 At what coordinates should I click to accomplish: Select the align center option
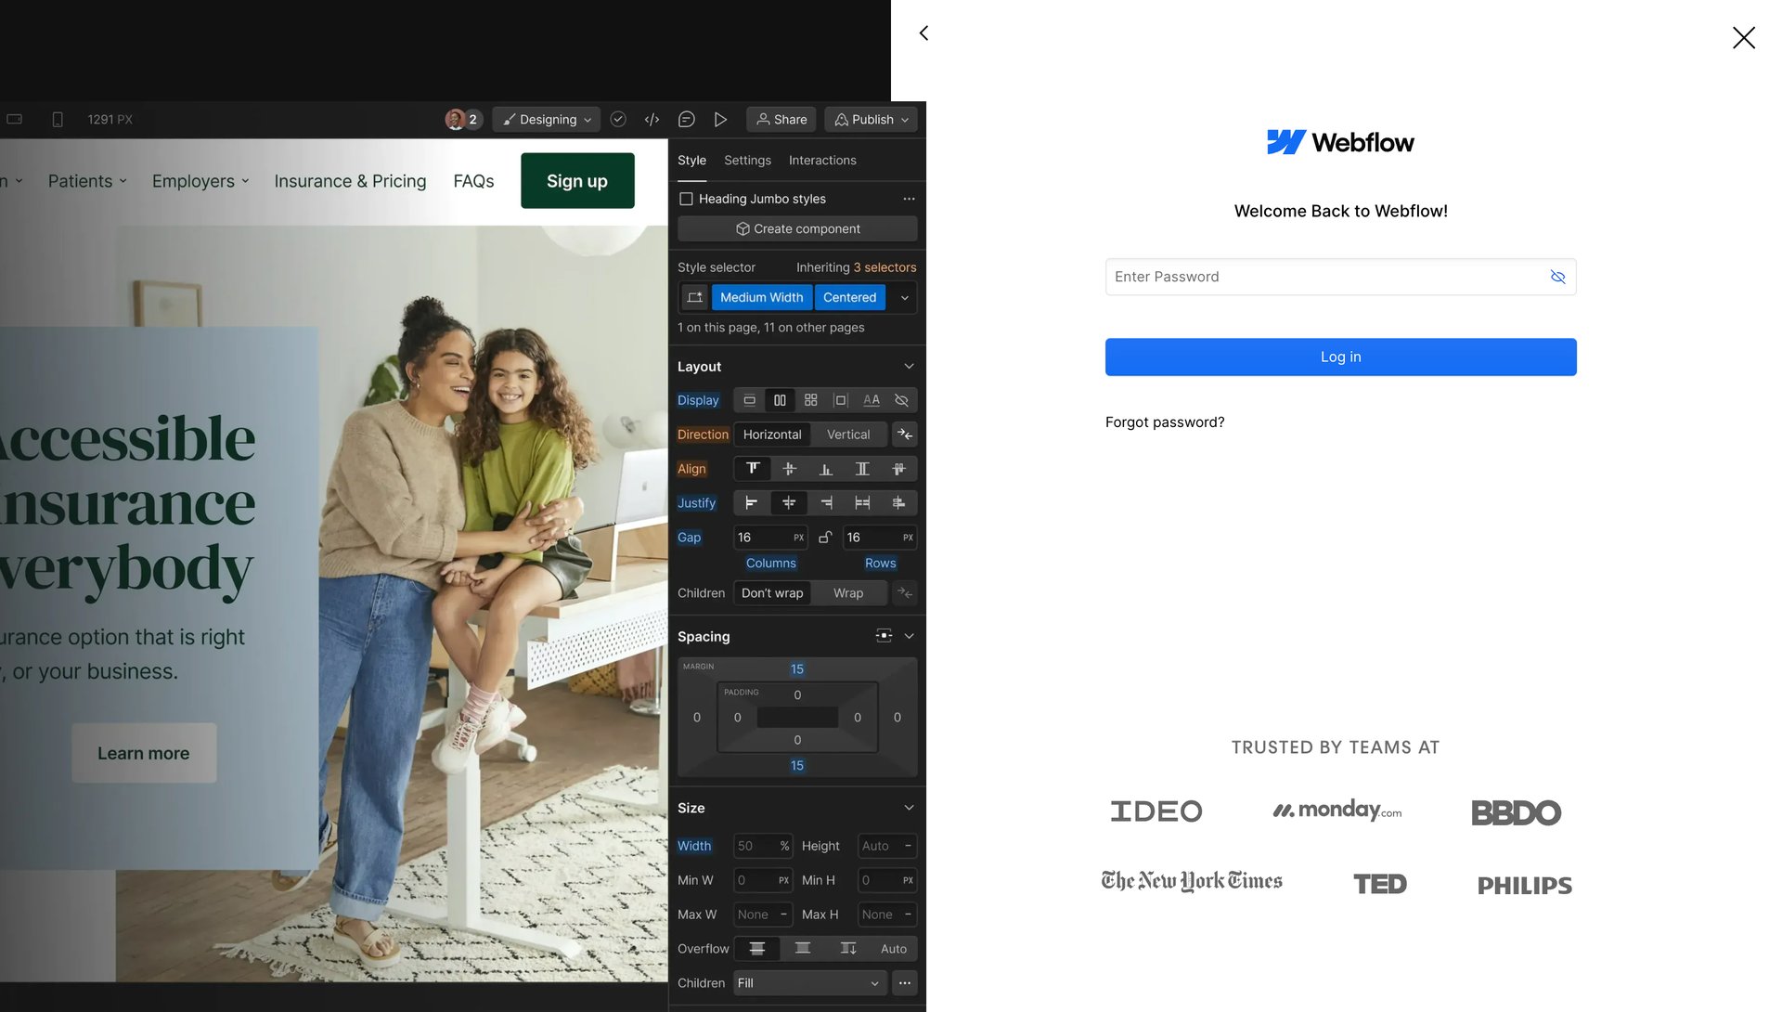click(789, 469)
